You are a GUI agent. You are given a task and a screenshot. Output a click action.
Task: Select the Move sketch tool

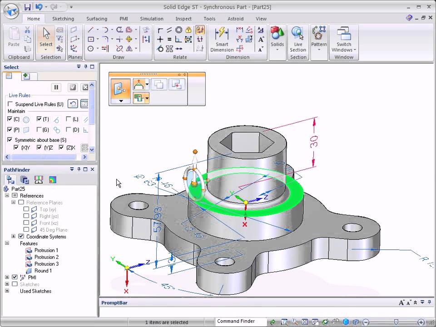click(129, 39)
